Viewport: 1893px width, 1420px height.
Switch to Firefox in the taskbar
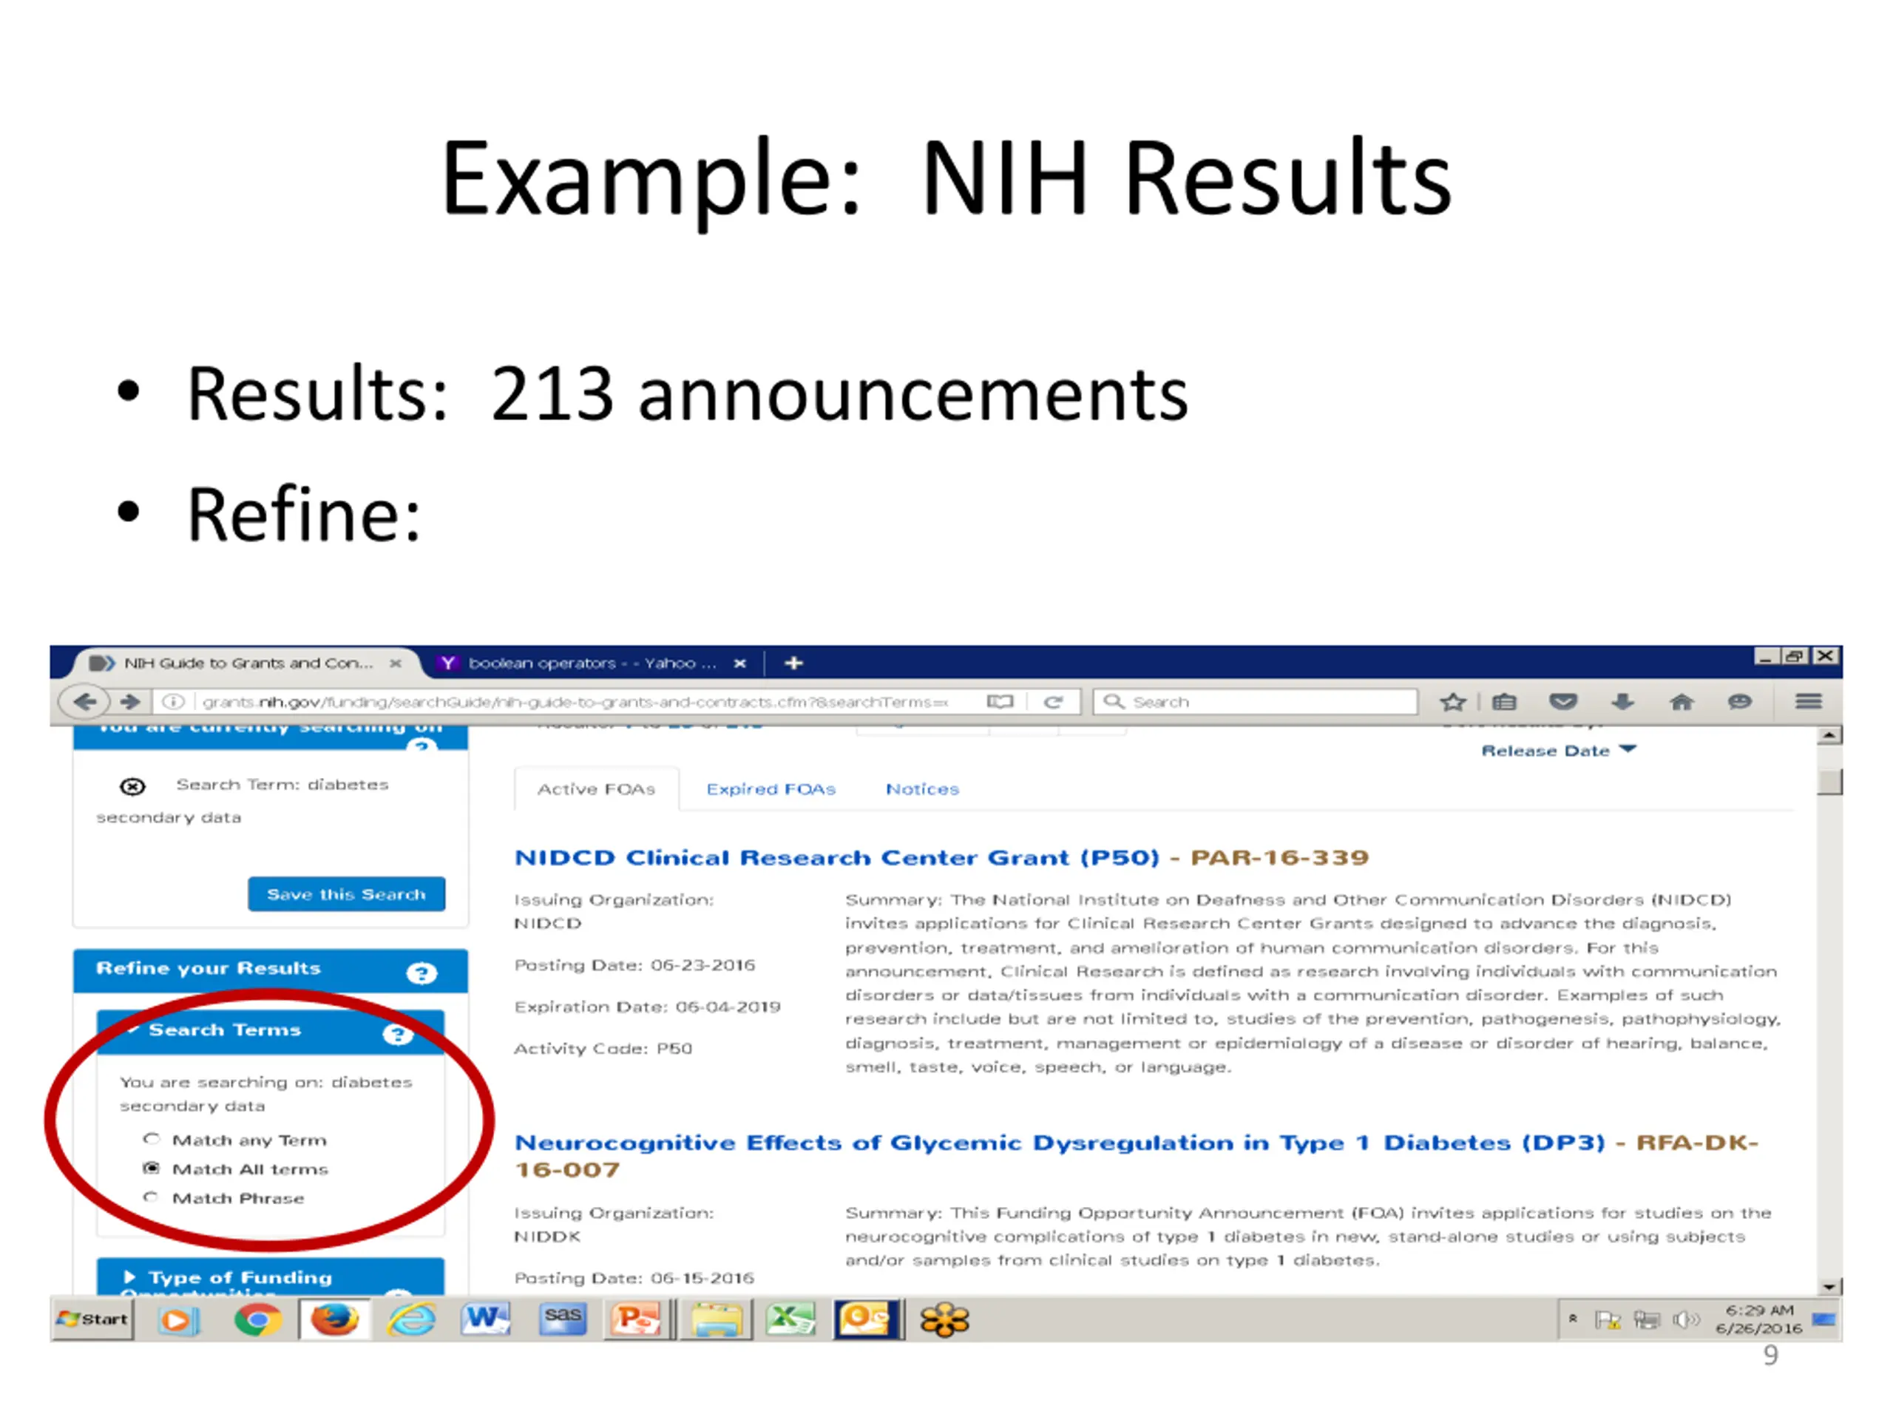(x=333, y=1319)
